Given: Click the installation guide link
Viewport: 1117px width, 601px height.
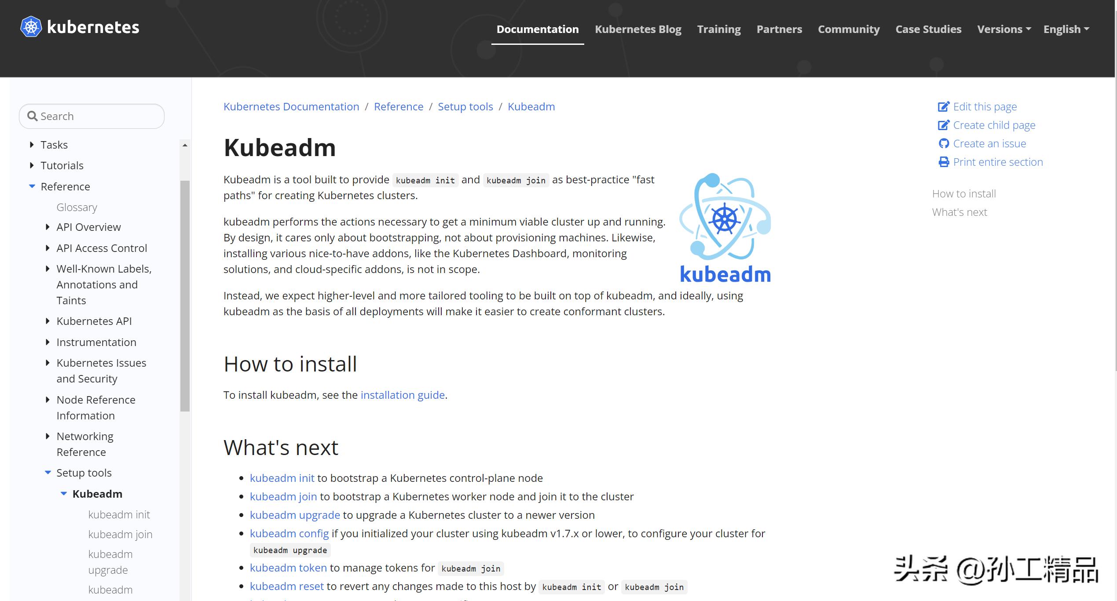Looking at the screenshot, I should [402, 394].
